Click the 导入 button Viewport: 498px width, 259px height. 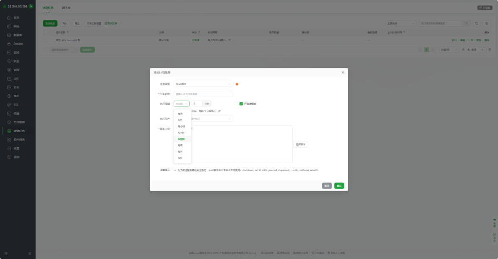65,23
